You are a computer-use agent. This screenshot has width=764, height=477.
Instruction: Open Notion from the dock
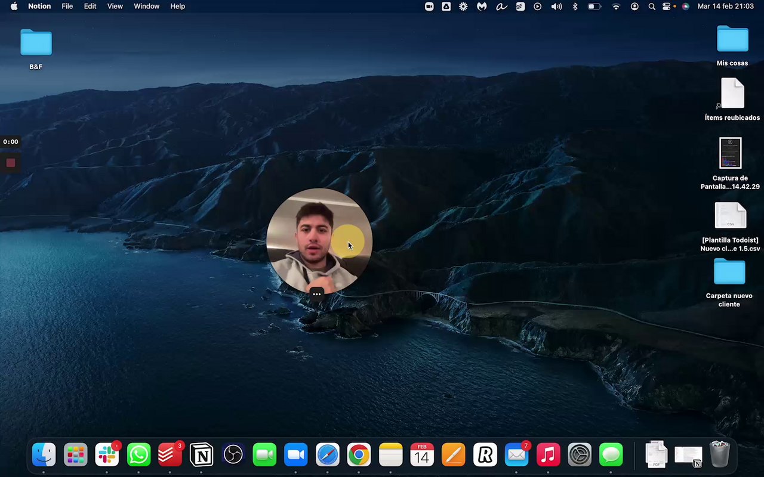201,456
